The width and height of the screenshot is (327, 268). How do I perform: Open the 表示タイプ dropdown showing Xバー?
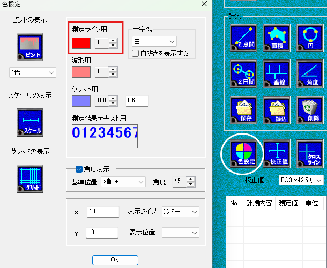coord(181,212)
